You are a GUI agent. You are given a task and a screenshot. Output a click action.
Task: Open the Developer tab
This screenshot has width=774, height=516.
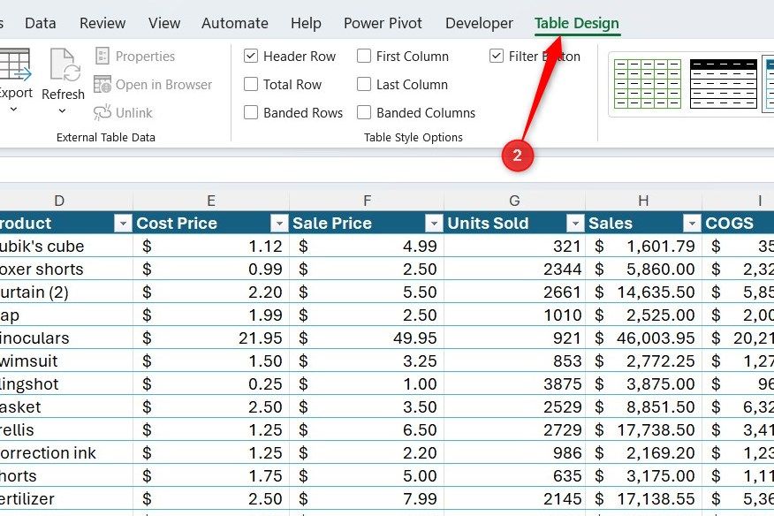coord(479,23)
